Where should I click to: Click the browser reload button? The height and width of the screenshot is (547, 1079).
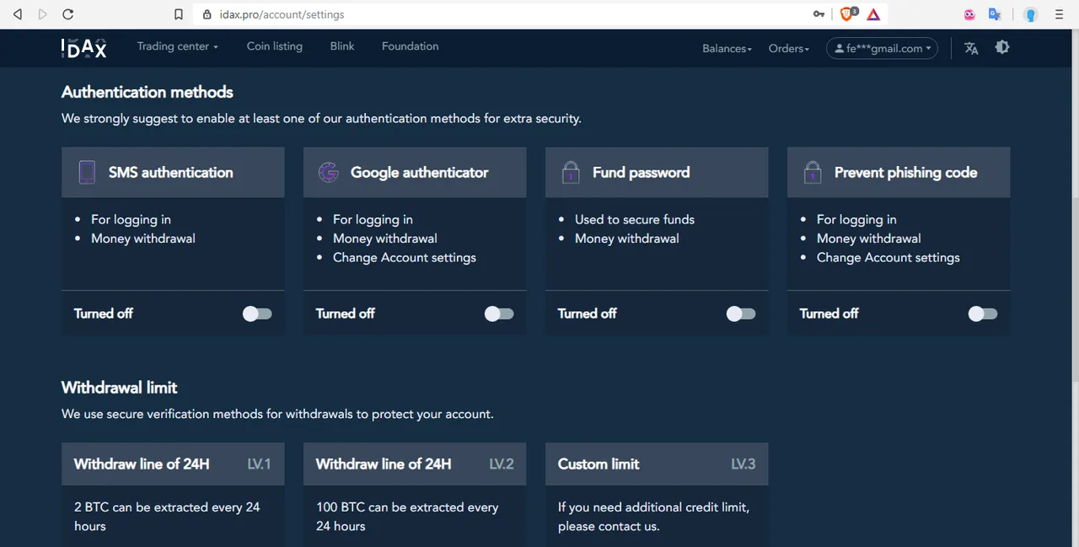[x=67, y=14]
